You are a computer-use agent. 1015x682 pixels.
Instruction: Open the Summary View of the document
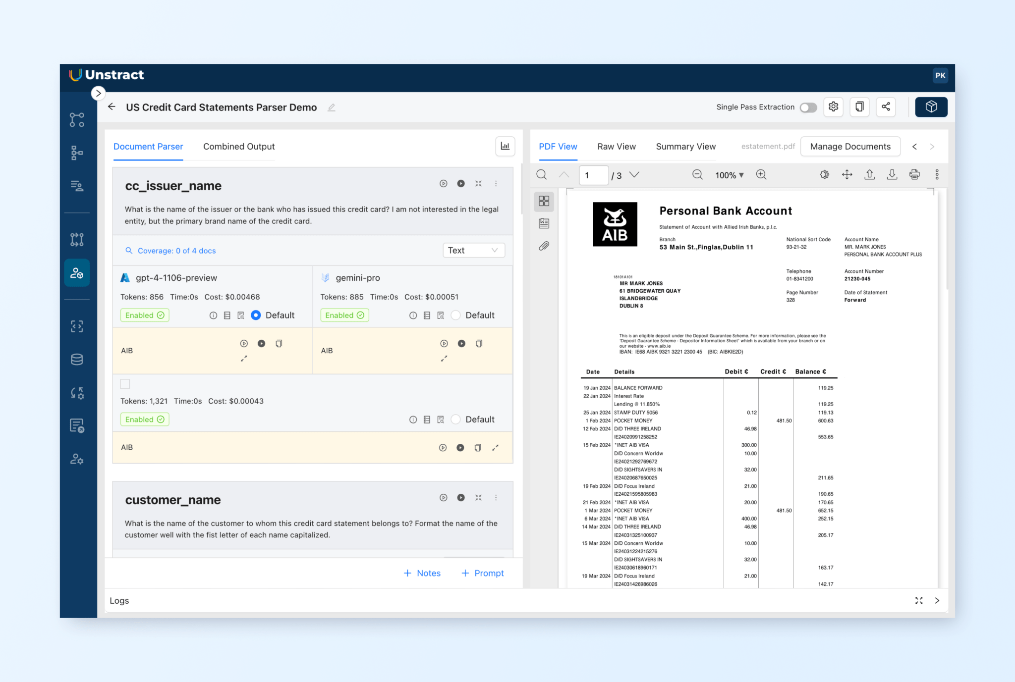(x=685, y=147)
